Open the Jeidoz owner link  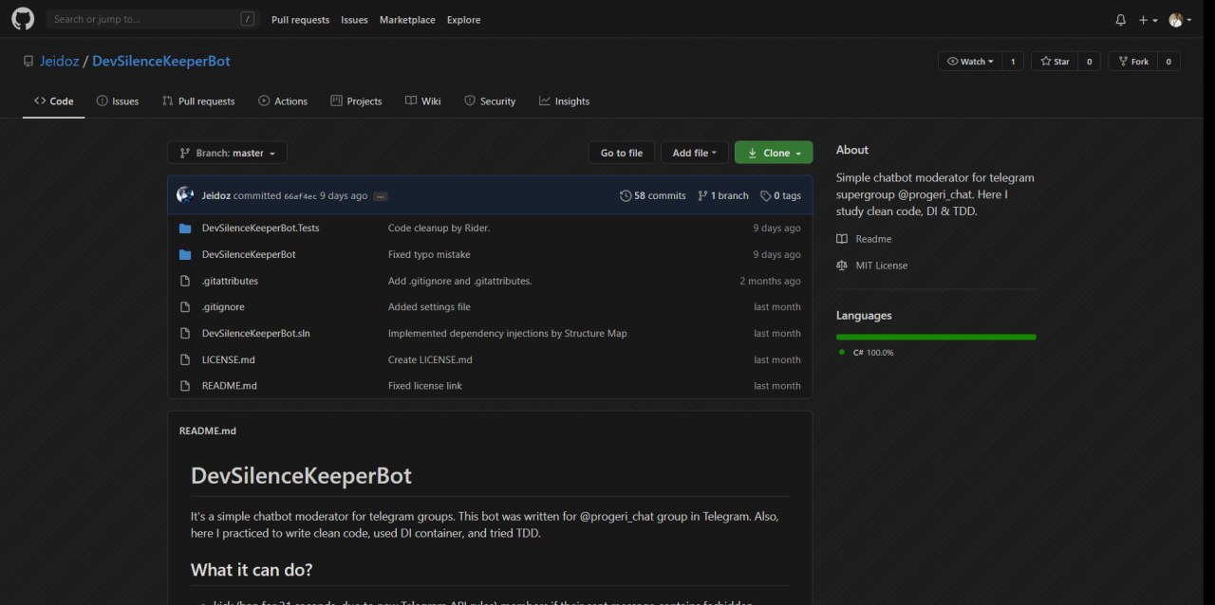tap(59, 61)
